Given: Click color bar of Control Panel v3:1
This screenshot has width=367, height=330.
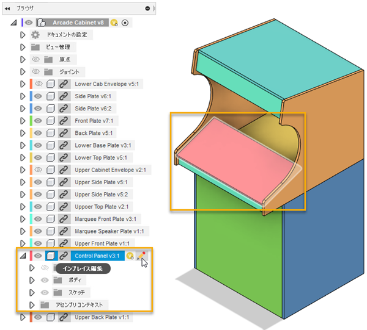Looking at the screenshot, I should pyautogui.click(x=31, y=256).
